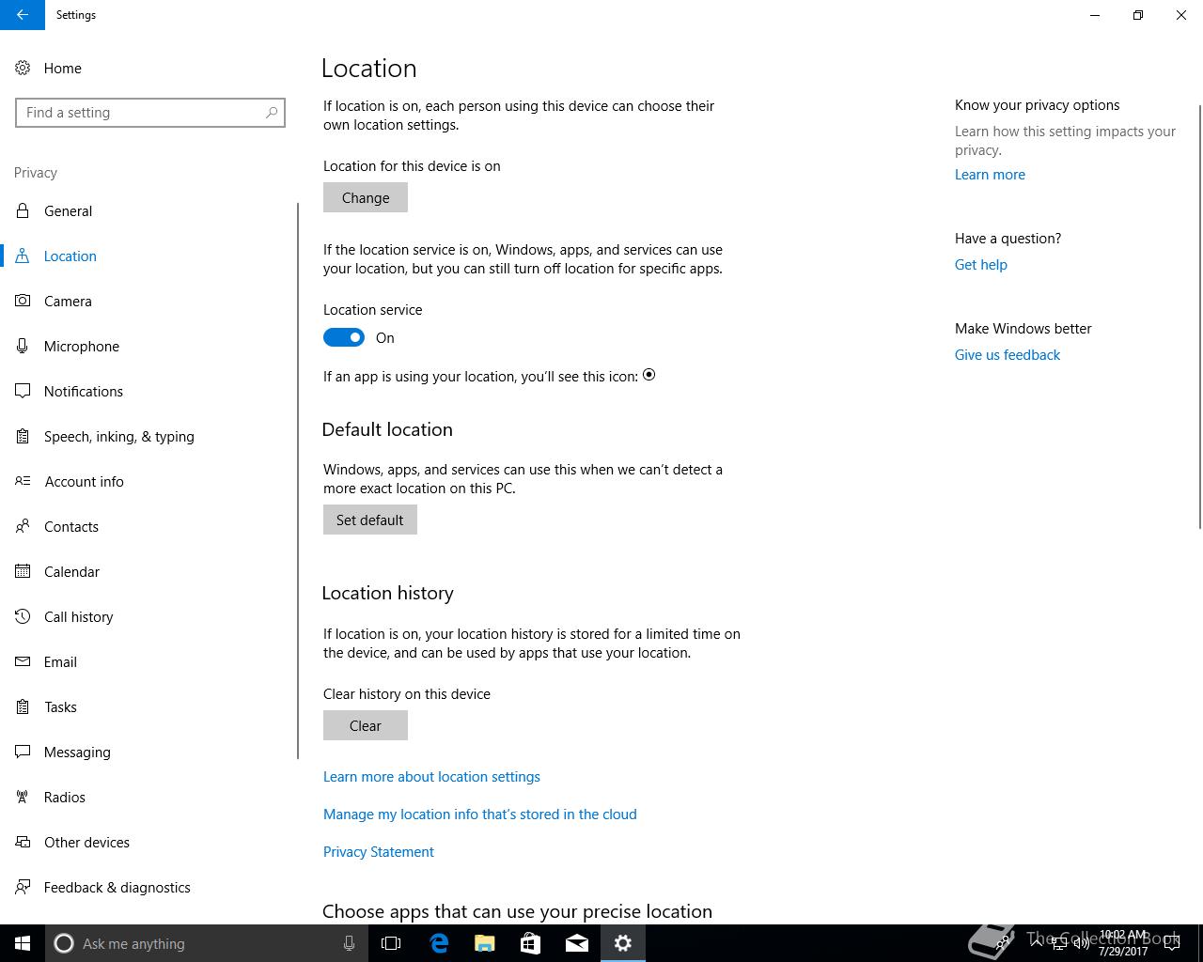Click the Email envelope icon in sidebar

point(23,661)
